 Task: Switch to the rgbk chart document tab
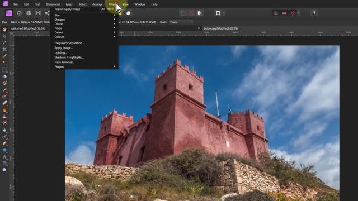click(x=28, y=28)
